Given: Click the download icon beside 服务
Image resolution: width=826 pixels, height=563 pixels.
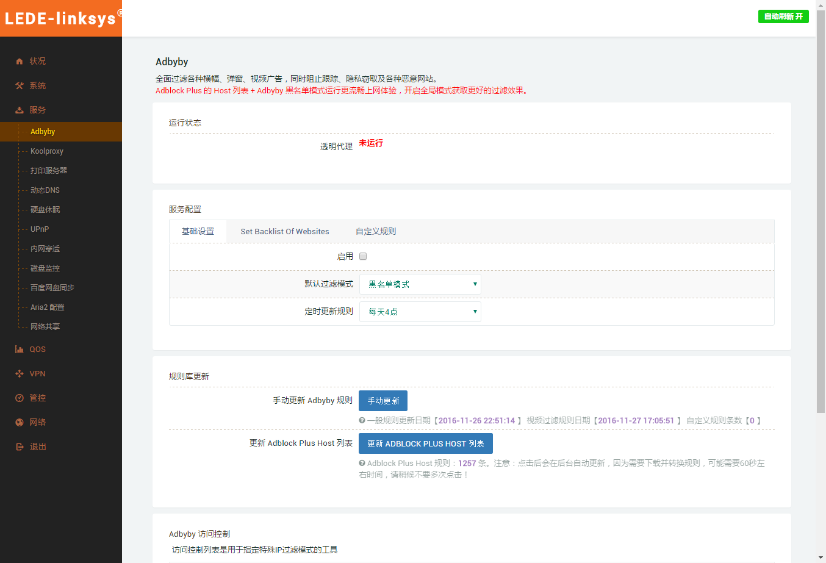Looking at the screenshot, I should [20, 110].
